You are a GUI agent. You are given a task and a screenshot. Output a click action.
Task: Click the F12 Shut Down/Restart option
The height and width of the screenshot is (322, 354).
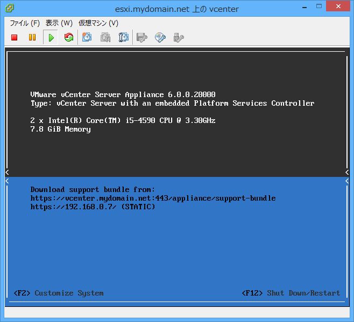click(x=291, y=293)
